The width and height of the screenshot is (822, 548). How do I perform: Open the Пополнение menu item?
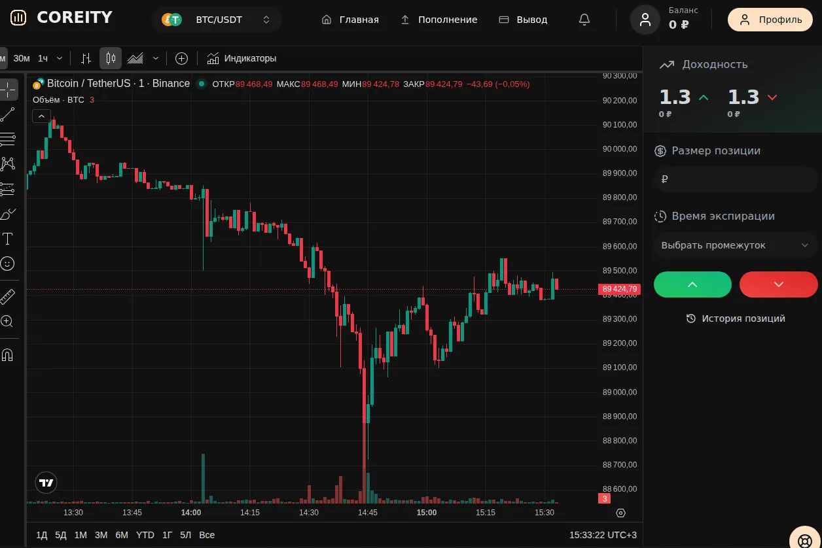(438, 20)
